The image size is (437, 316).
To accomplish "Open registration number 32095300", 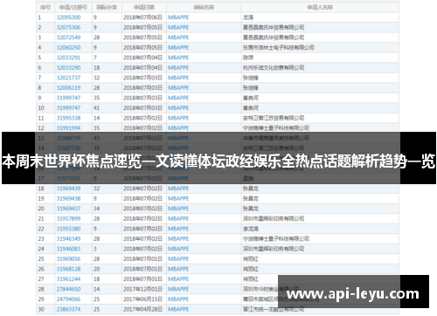I will [68, 17].
